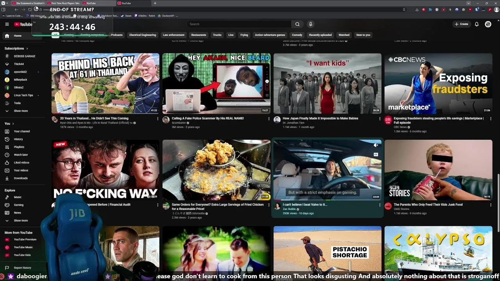Image resolution: width=500 pixels, height=281 pixels.
Task: Open Scambaiter channel link
Action: [179, 123]
